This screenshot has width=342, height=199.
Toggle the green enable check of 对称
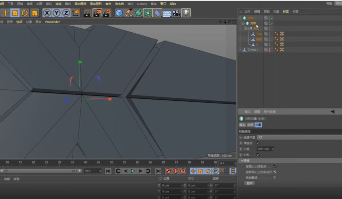(x=272, y=23)
